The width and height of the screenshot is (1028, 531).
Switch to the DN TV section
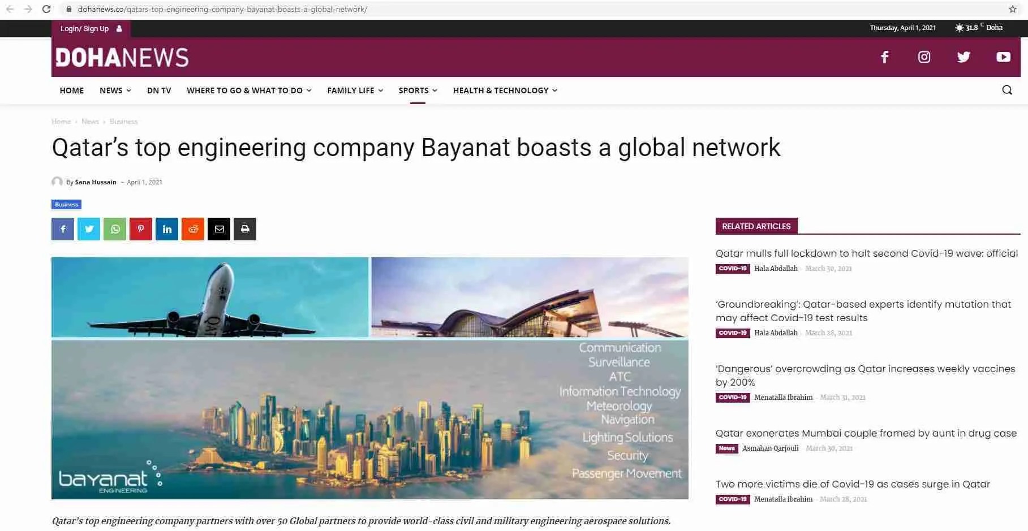[159, 90]
